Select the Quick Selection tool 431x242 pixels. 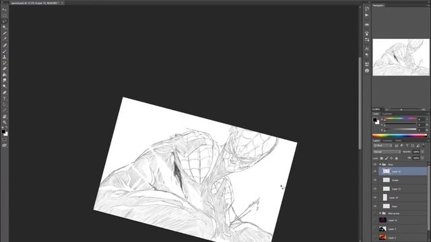coord(5,28)
